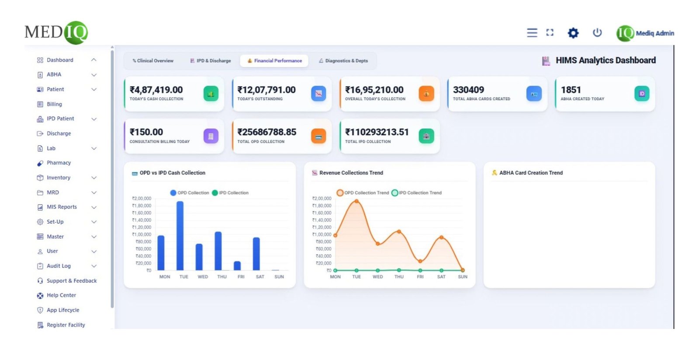Image resolution: width=699 pixels, height=349 pixels.
Task: Toggle OPD Collection legend in bar chart
Action: tap(190, 193)
